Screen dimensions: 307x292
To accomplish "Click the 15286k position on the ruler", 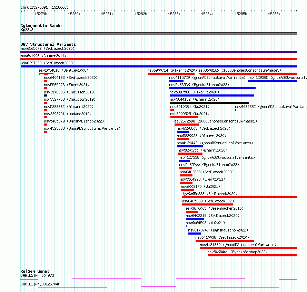I will 274,14.
